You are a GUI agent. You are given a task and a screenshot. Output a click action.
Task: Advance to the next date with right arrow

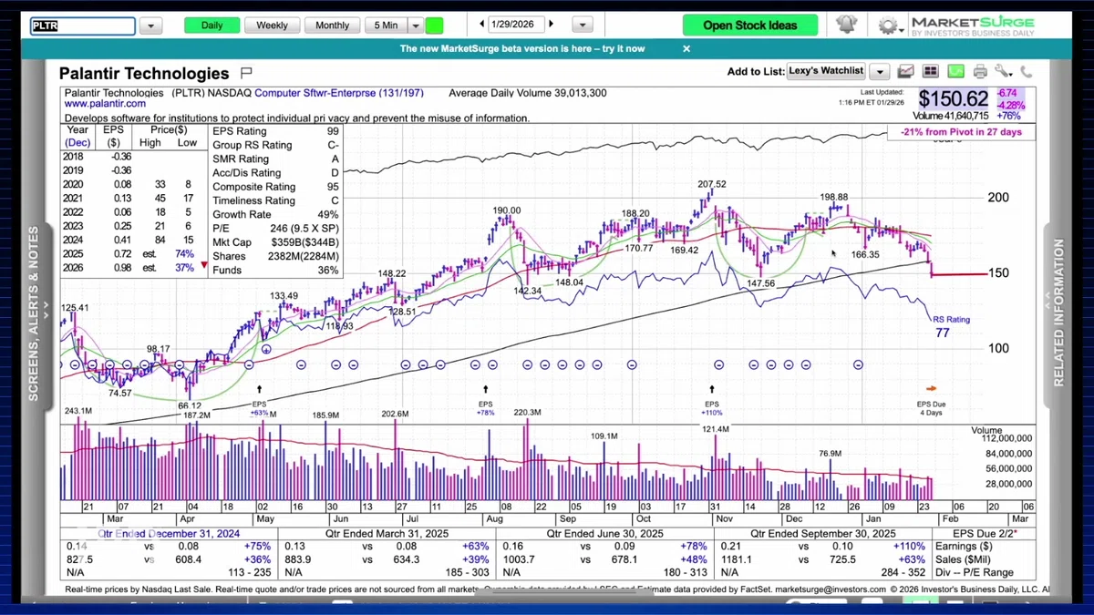coord(551,25)
